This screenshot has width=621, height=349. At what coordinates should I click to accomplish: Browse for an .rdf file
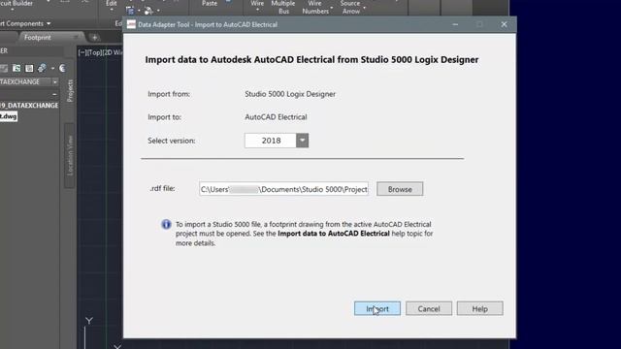click(400, 189)
